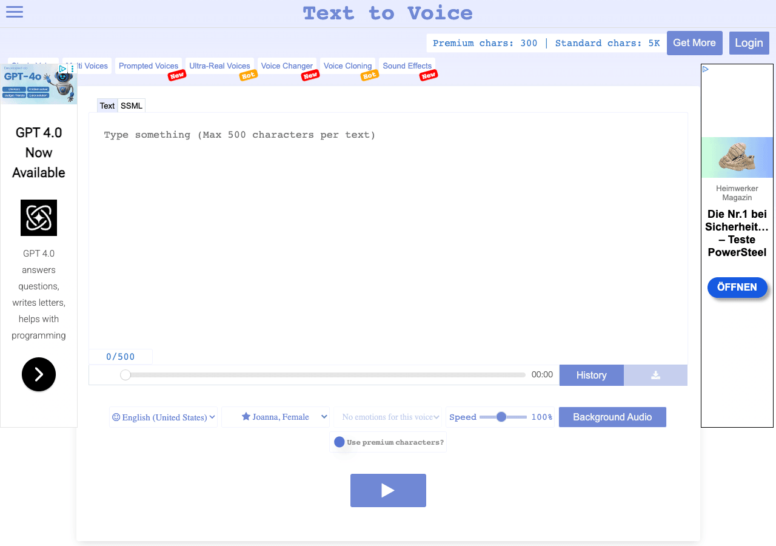Click the ad options icon on the left ad
776x546 pixels.
[73, 69]
